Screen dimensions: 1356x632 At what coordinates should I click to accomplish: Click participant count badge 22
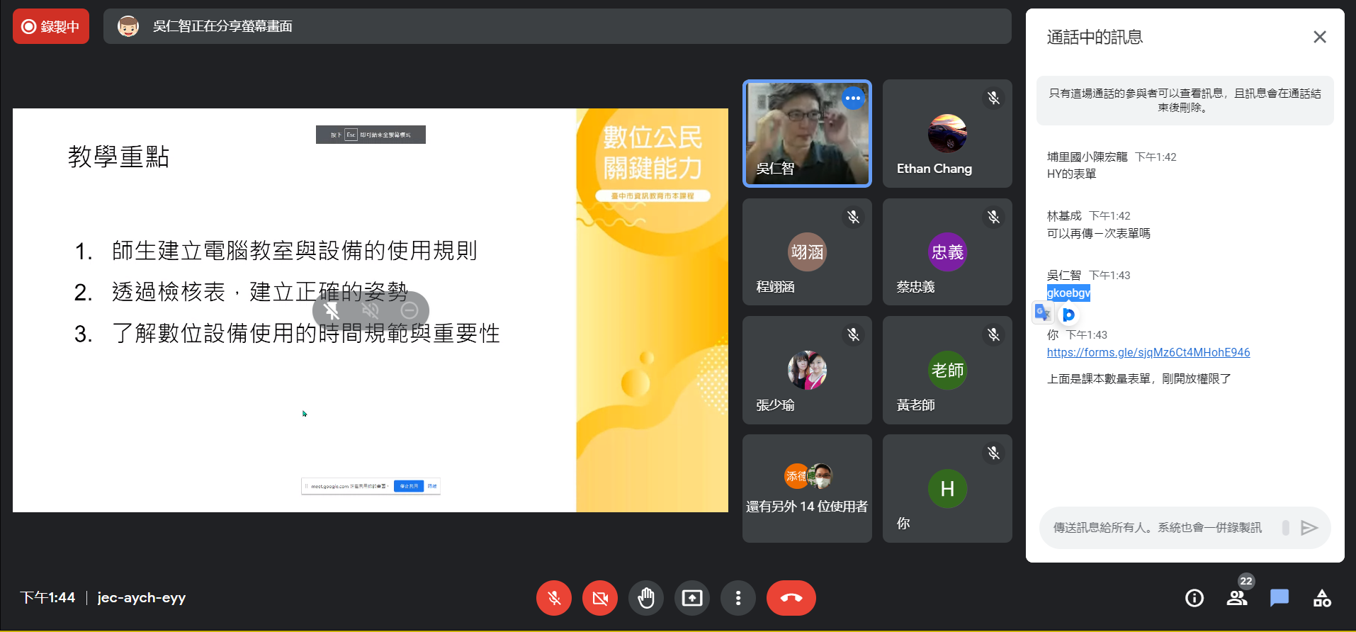pos(1246,581)
